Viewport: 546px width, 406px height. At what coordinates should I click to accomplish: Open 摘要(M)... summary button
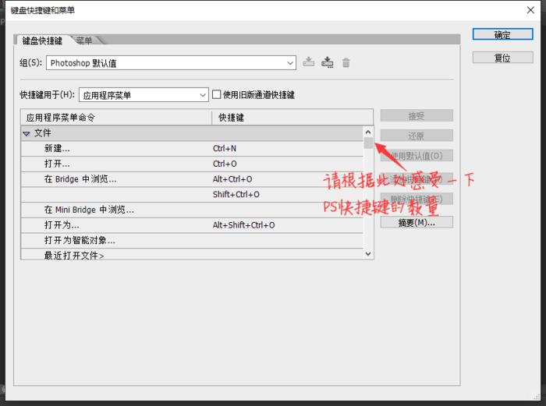417,222
